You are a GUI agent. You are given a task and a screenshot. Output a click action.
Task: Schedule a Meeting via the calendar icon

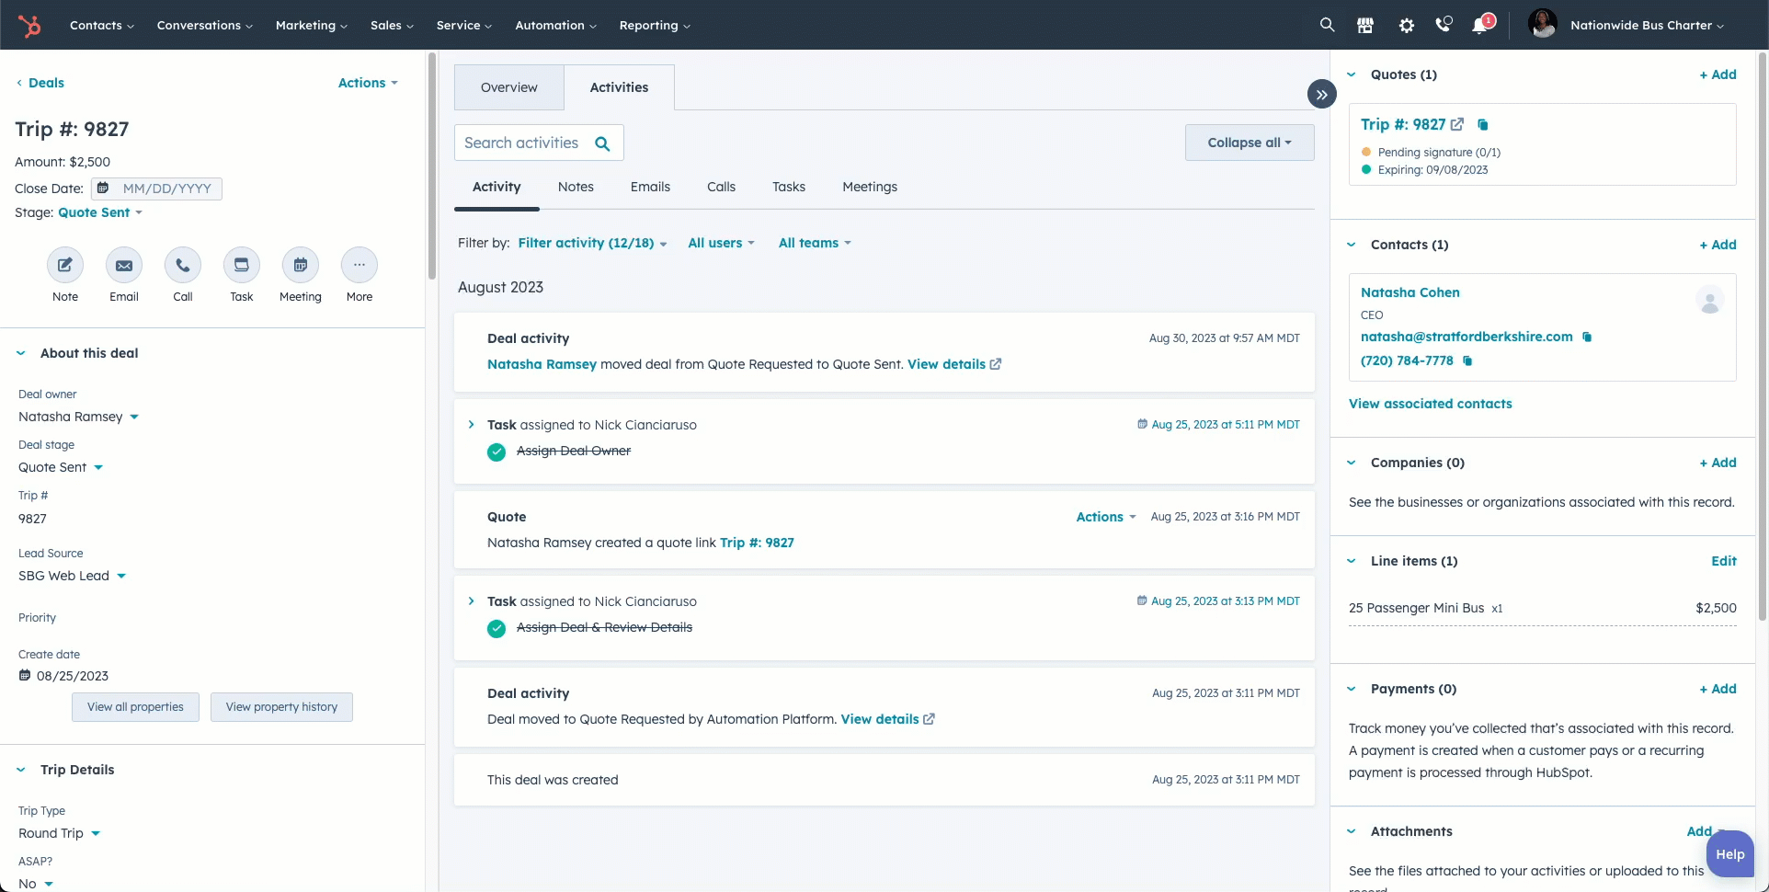pos(301,266)
